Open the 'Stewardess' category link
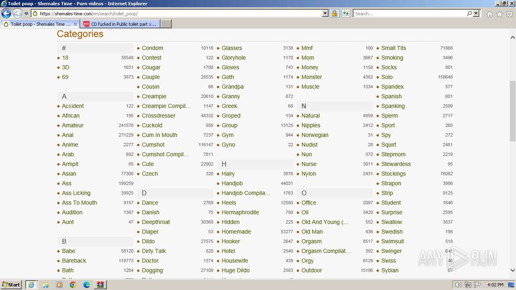 396,164
